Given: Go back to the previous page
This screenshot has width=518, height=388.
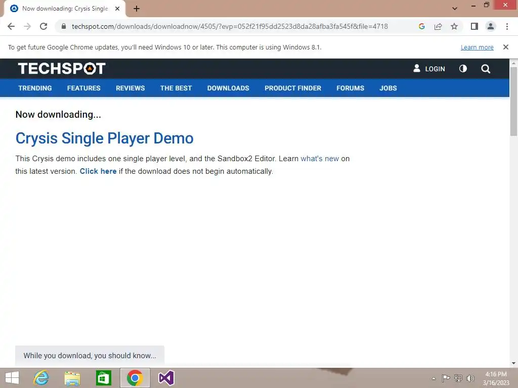Looking at the screenshot, I should [11, 26].
